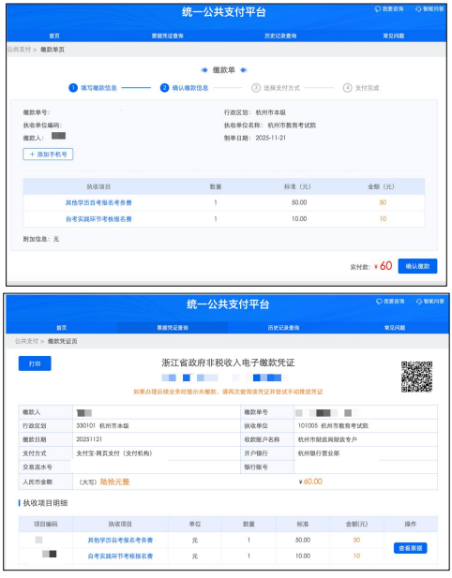Click 执收单位名称 value 杭州市教育考试院
452x578 pixels.
(292, 126)
